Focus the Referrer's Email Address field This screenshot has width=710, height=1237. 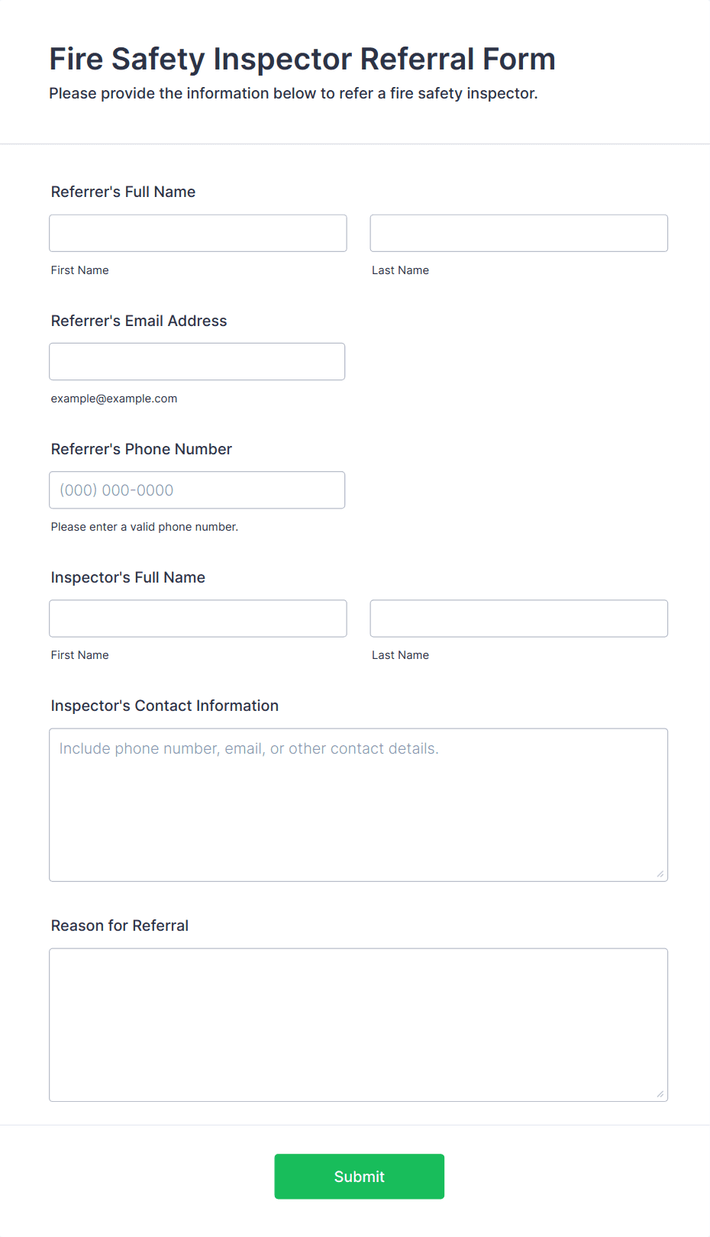point(197,361)
